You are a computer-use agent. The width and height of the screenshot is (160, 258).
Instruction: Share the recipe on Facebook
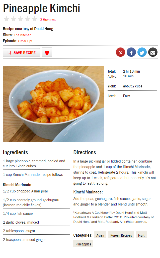131,52
